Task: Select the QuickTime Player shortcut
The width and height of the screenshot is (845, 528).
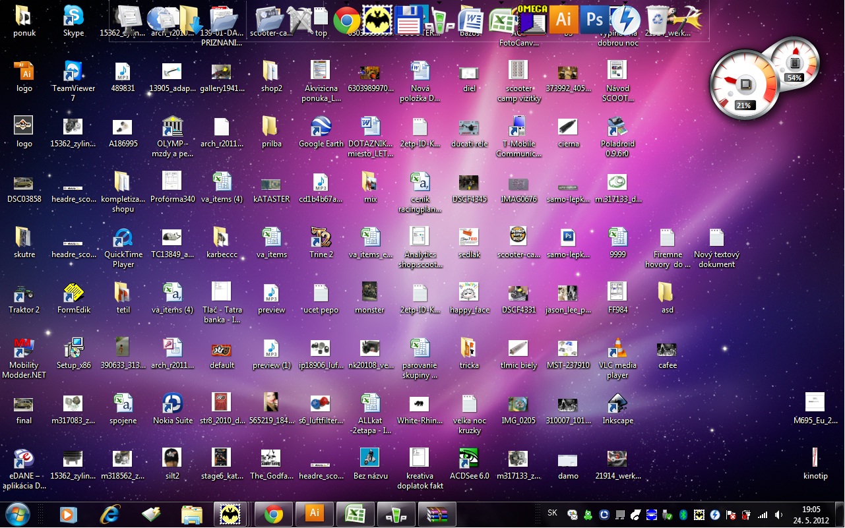Action: [123, 238]
